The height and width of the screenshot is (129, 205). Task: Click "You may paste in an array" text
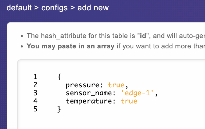pyautogui.click(x=70, y=47)
